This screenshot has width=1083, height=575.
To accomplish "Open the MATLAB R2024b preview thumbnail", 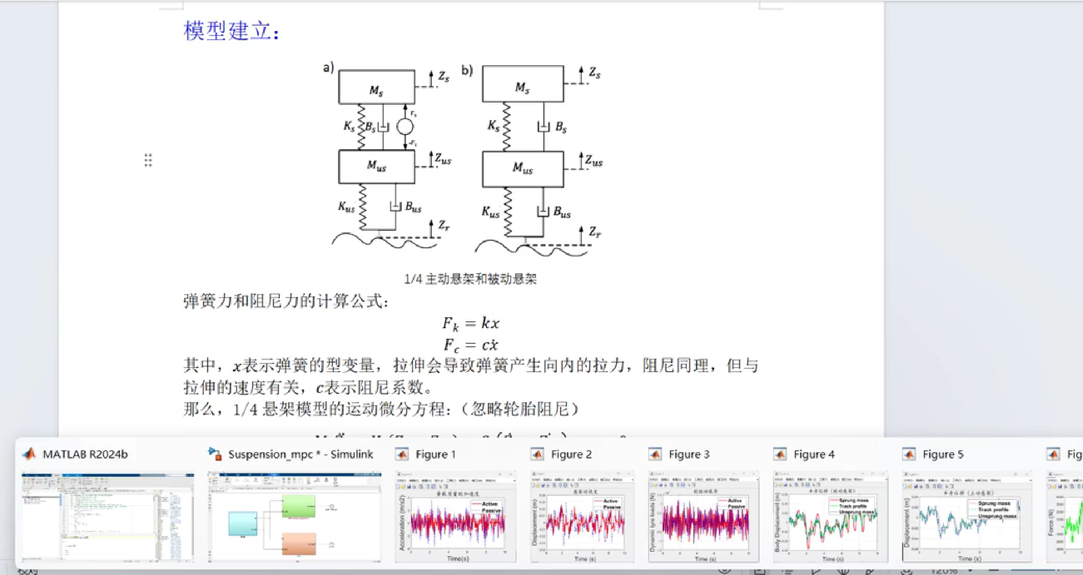I will coord(108,517).
